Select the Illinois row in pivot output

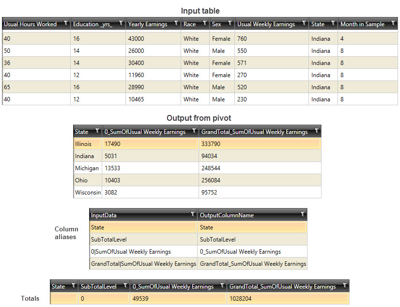197,144
